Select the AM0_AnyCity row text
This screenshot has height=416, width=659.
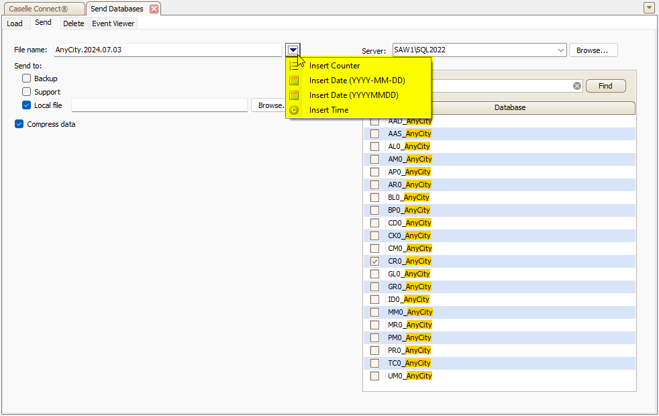pos(410,159)
